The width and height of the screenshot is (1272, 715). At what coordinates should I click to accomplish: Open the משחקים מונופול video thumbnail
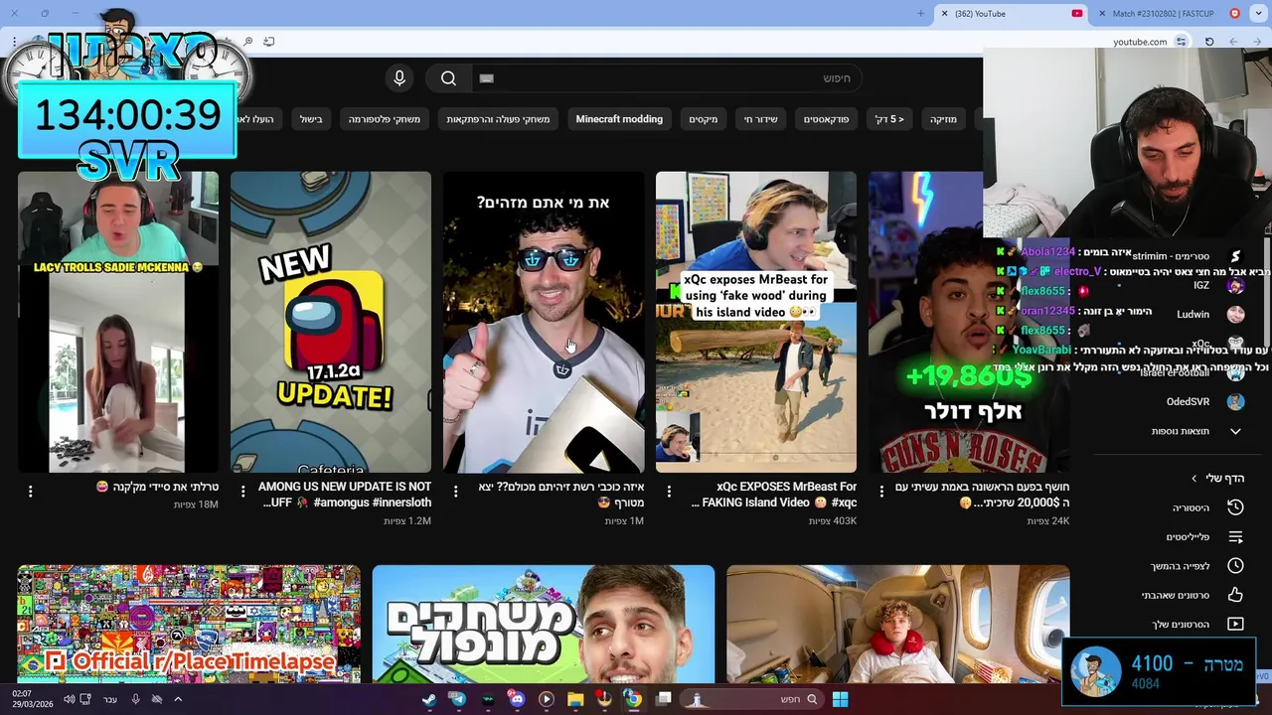point(544,624)
